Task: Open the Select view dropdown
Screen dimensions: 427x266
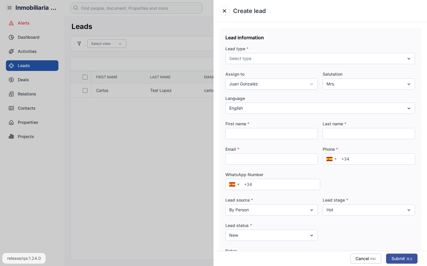Action: pyautogui.click(x=106, y=44)
